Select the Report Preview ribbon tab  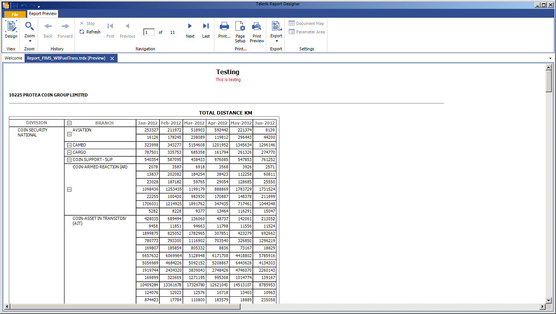[43, 14]
